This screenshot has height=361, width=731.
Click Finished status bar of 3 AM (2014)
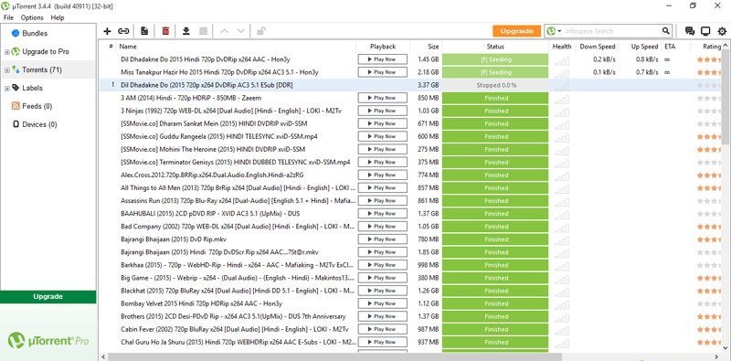pos(495,98)
